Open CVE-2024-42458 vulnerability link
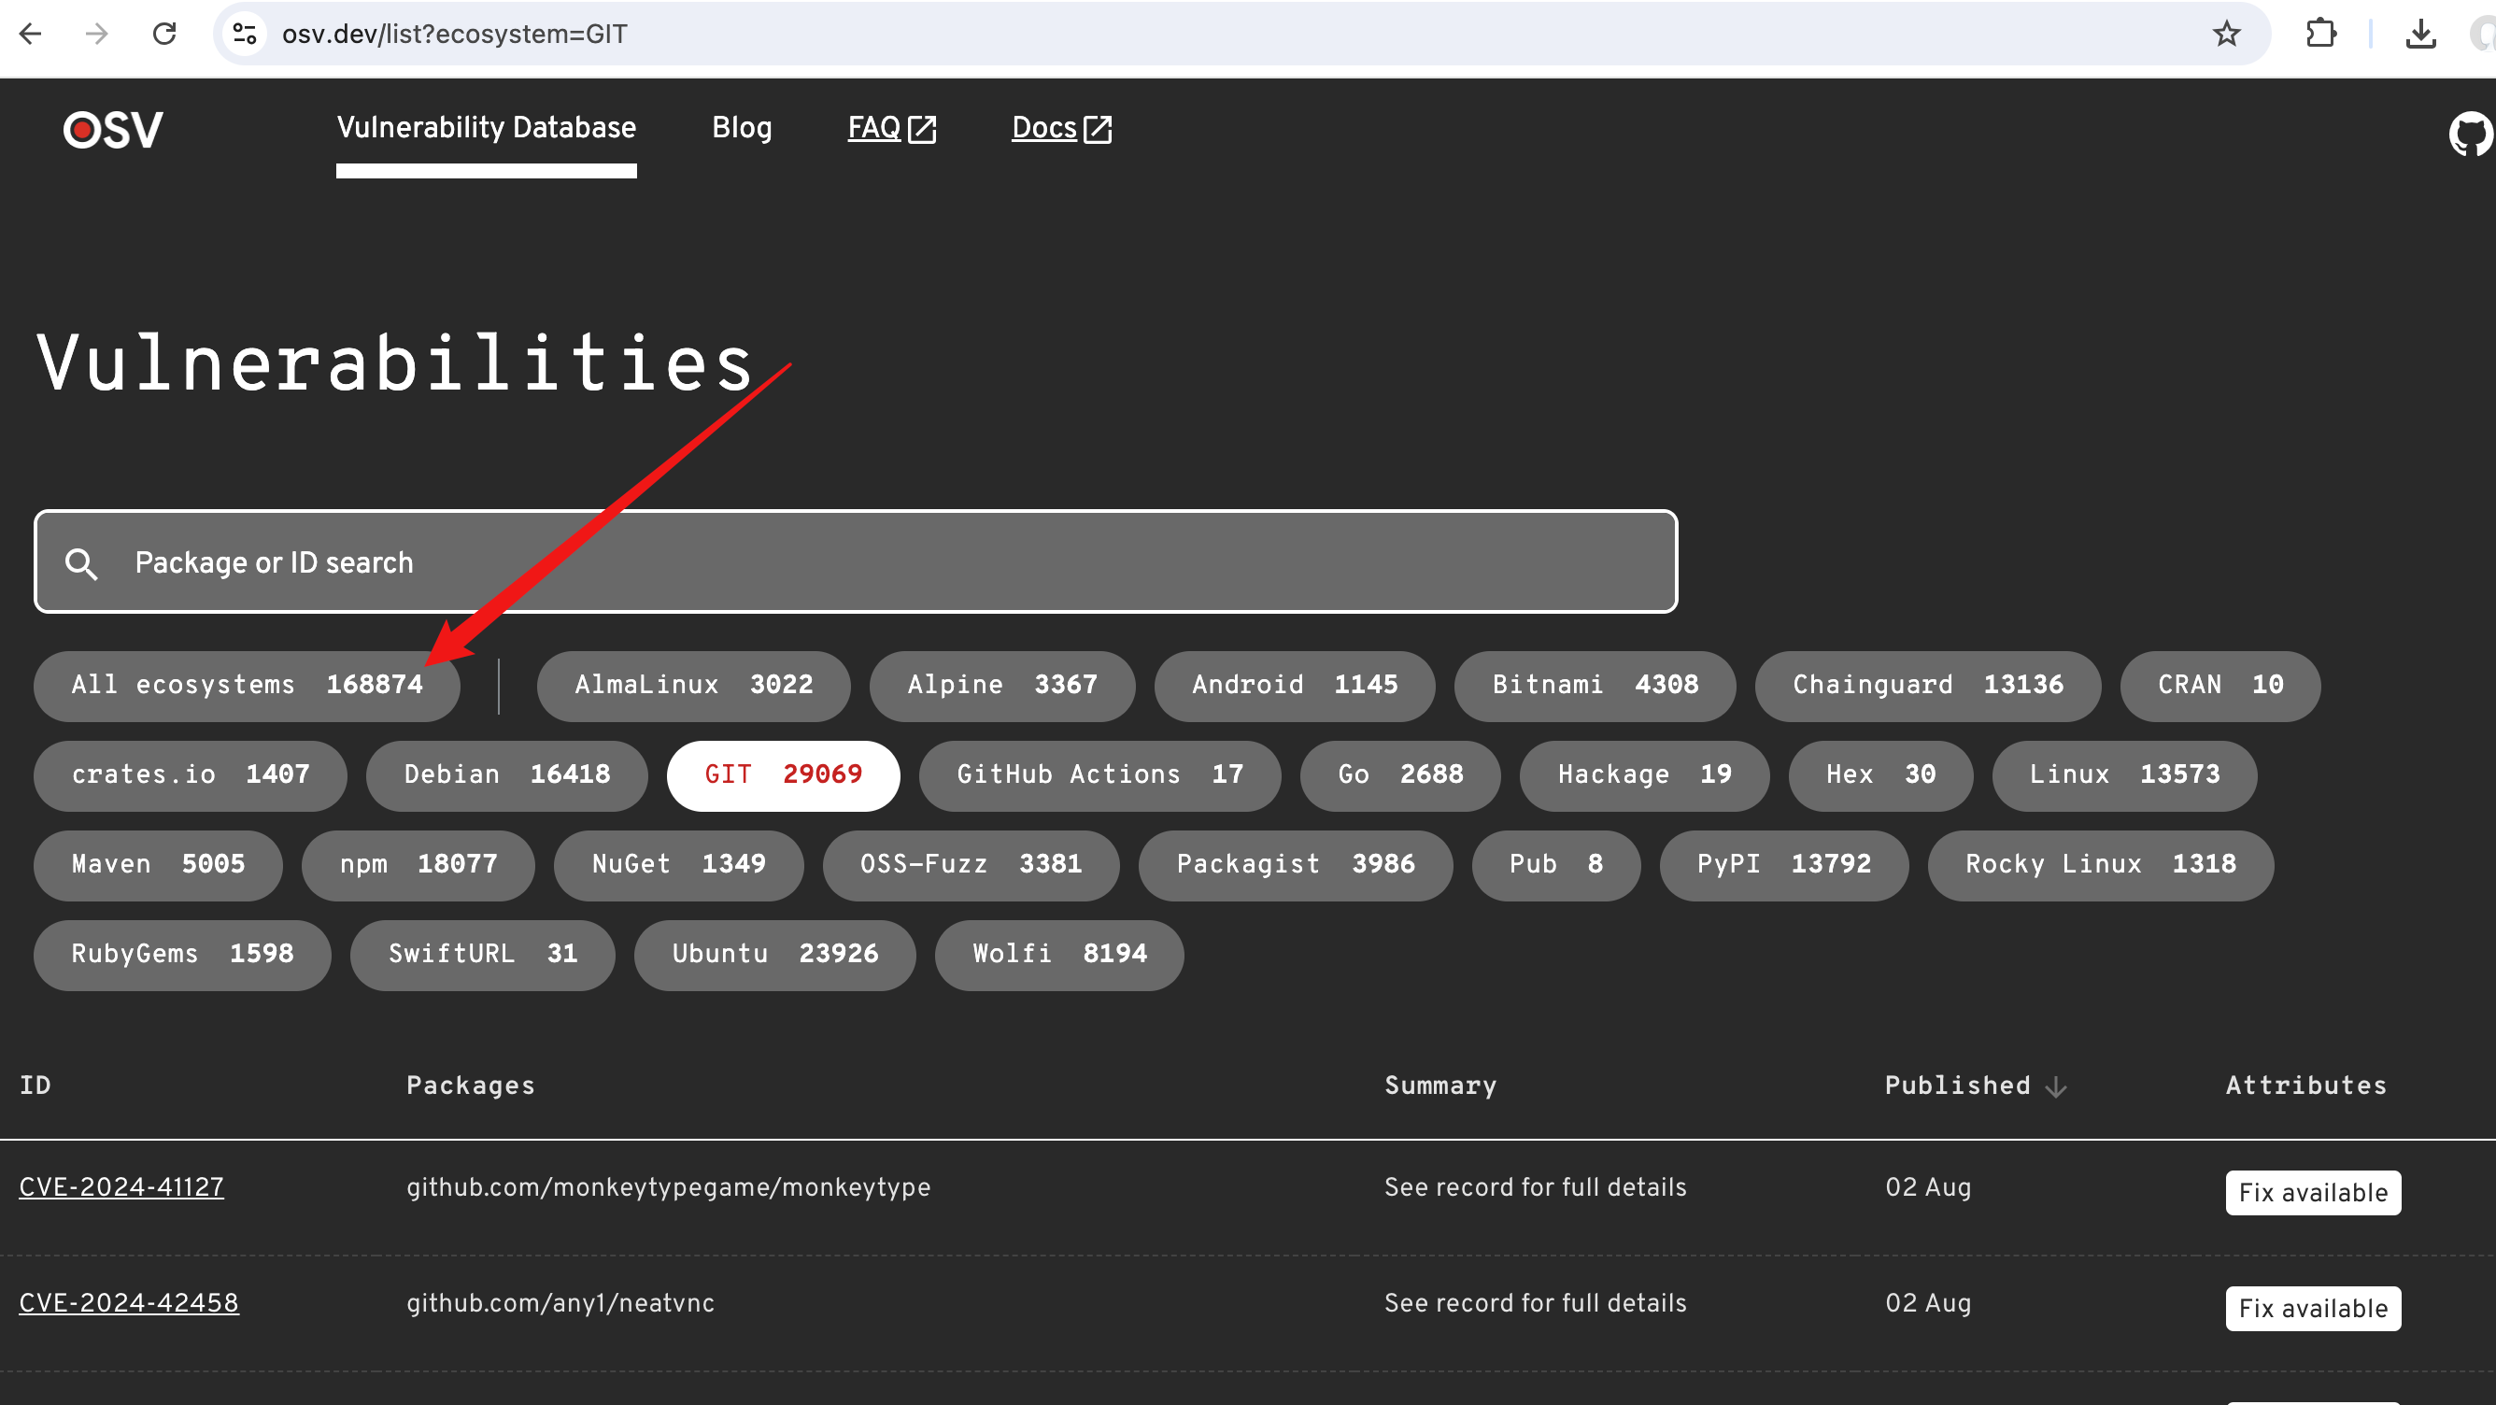2496x1405 pixels. point(129,1303)
